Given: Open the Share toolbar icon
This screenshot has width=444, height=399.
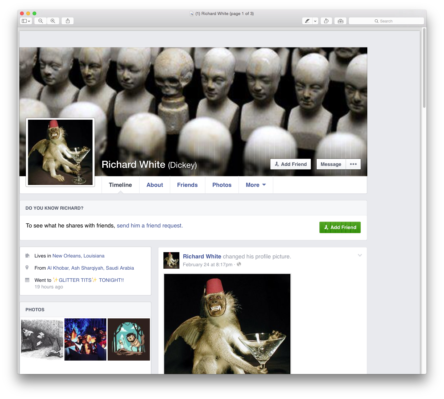Looking at the screenshot, I should 68,21.
